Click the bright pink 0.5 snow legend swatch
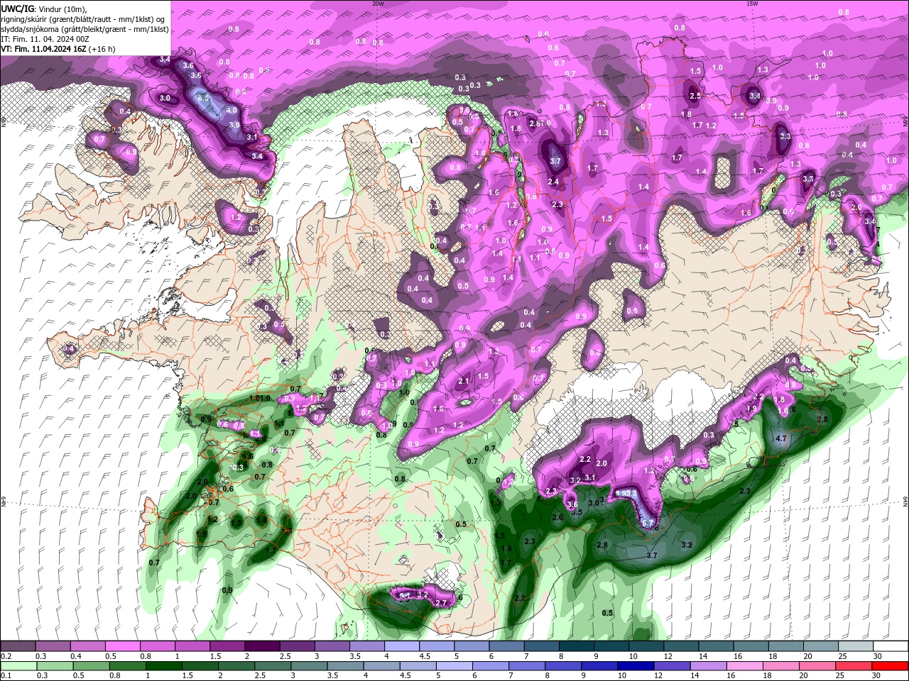This screenshot has width=909, height=681. [x=122, y=646]
